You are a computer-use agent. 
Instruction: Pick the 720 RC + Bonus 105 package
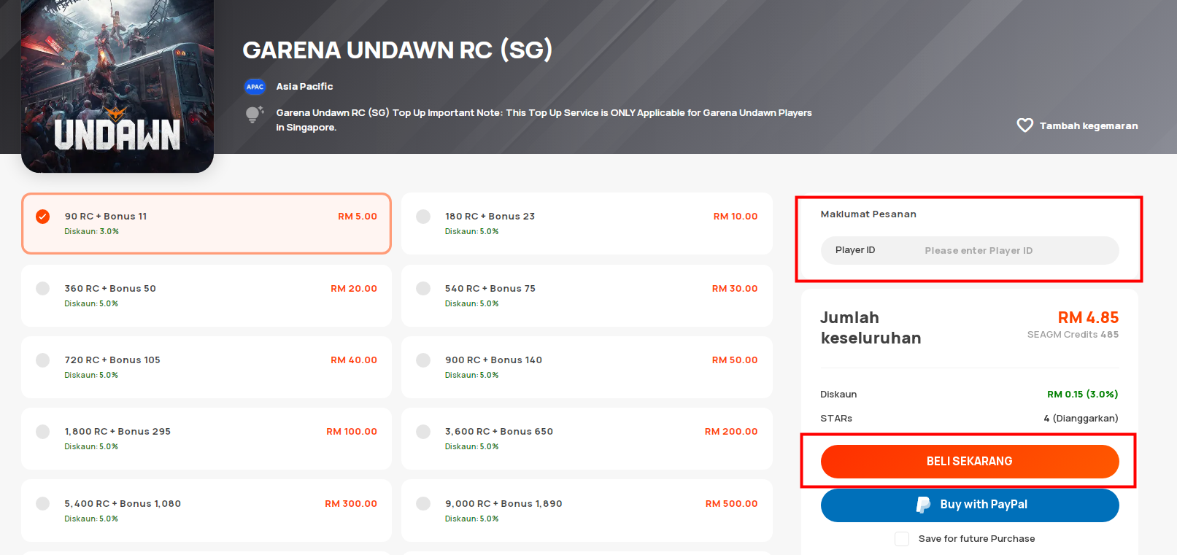coord(207,367)
